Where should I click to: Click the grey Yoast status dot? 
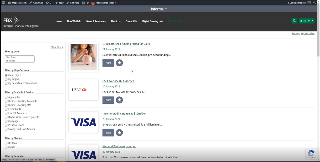[88, 3]
